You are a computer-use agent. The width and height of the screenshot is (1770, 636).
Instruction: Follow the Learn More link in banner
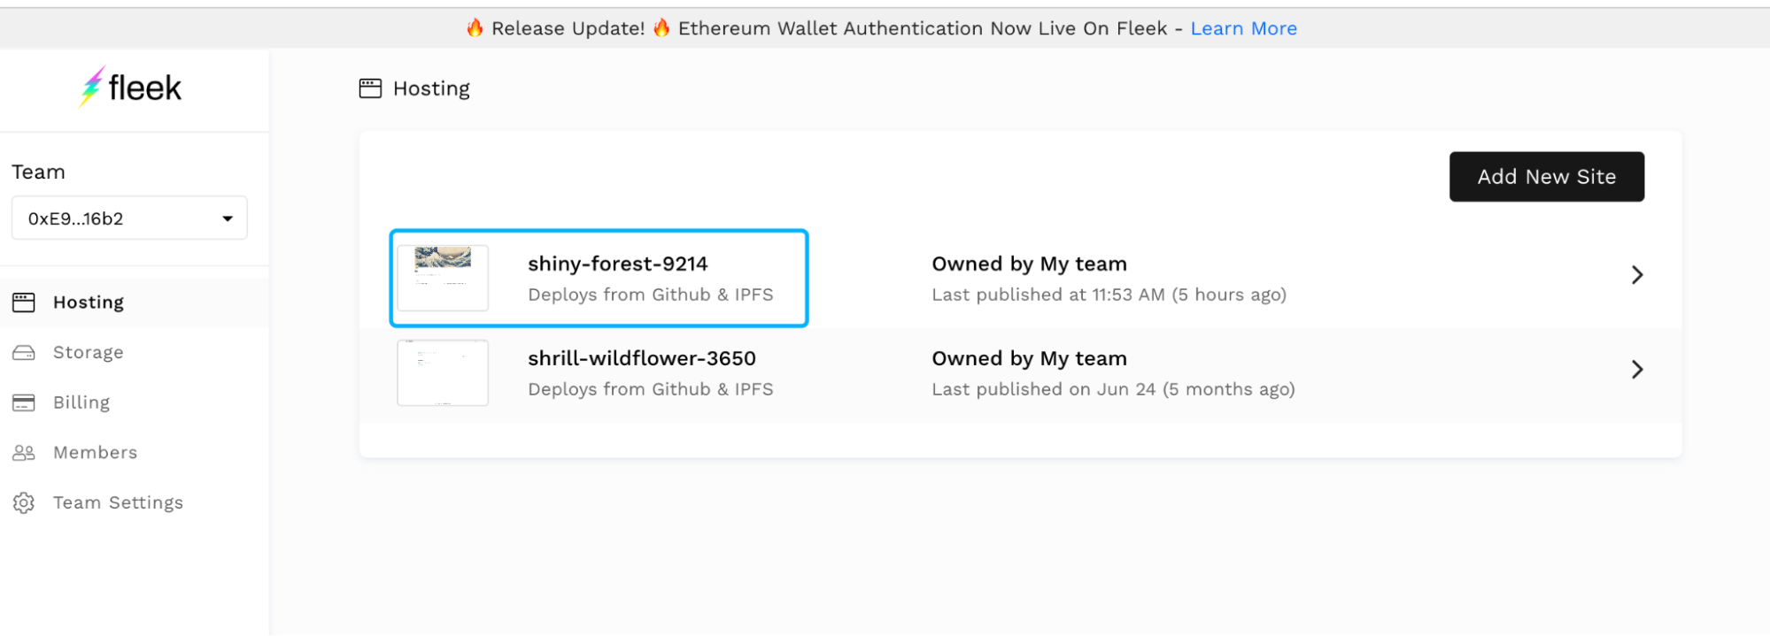[x=1243, y=28]
